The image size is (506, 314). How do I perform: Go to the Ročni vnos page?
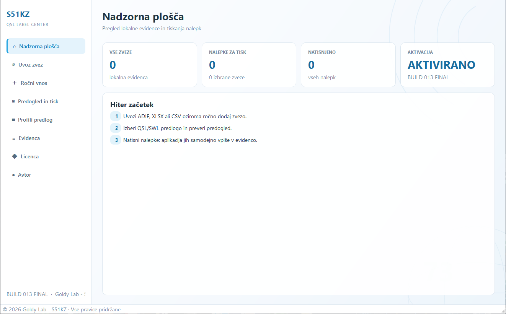pyautogui.click(x=46, y=83)
